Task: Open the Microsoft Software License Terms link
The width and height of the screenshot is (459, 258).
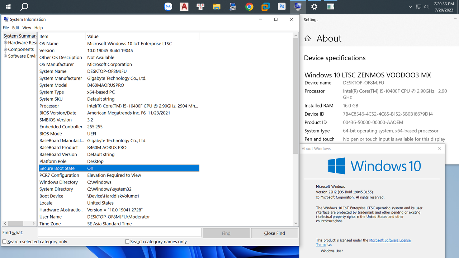Action: 390,240
